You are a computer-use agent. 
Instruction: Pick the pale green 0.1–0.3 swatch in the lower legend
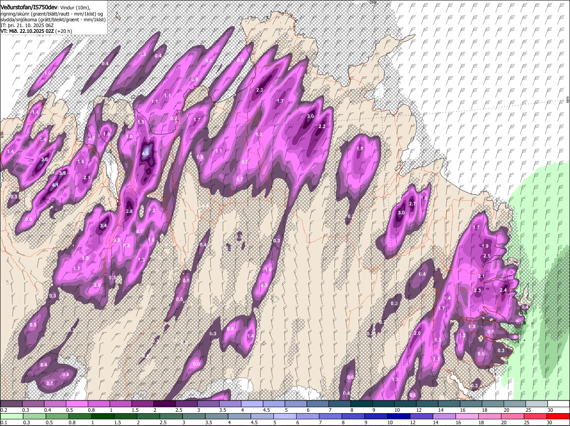(x=12, y=416)
